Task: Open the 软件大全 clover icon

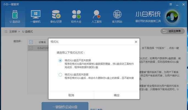Action: [x=76, y=14]
